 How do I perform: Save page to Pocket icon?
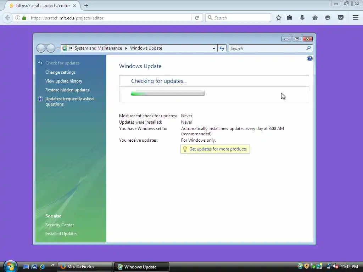click(341, 18)
